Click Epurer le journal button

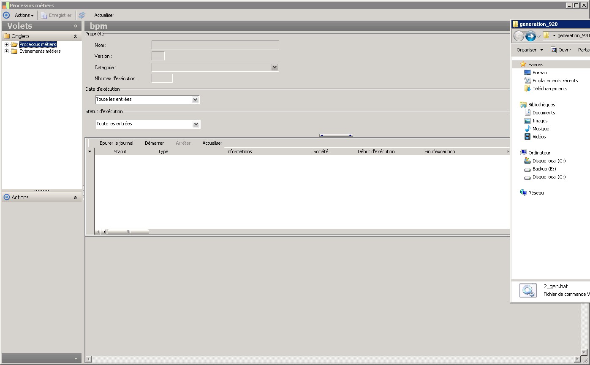click(117, 143)
